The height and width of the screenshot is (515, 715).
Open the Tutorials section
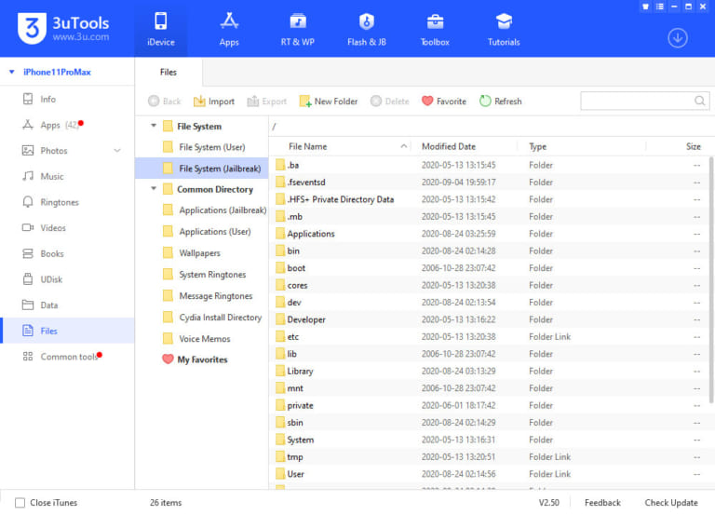[x=504, y=29]
